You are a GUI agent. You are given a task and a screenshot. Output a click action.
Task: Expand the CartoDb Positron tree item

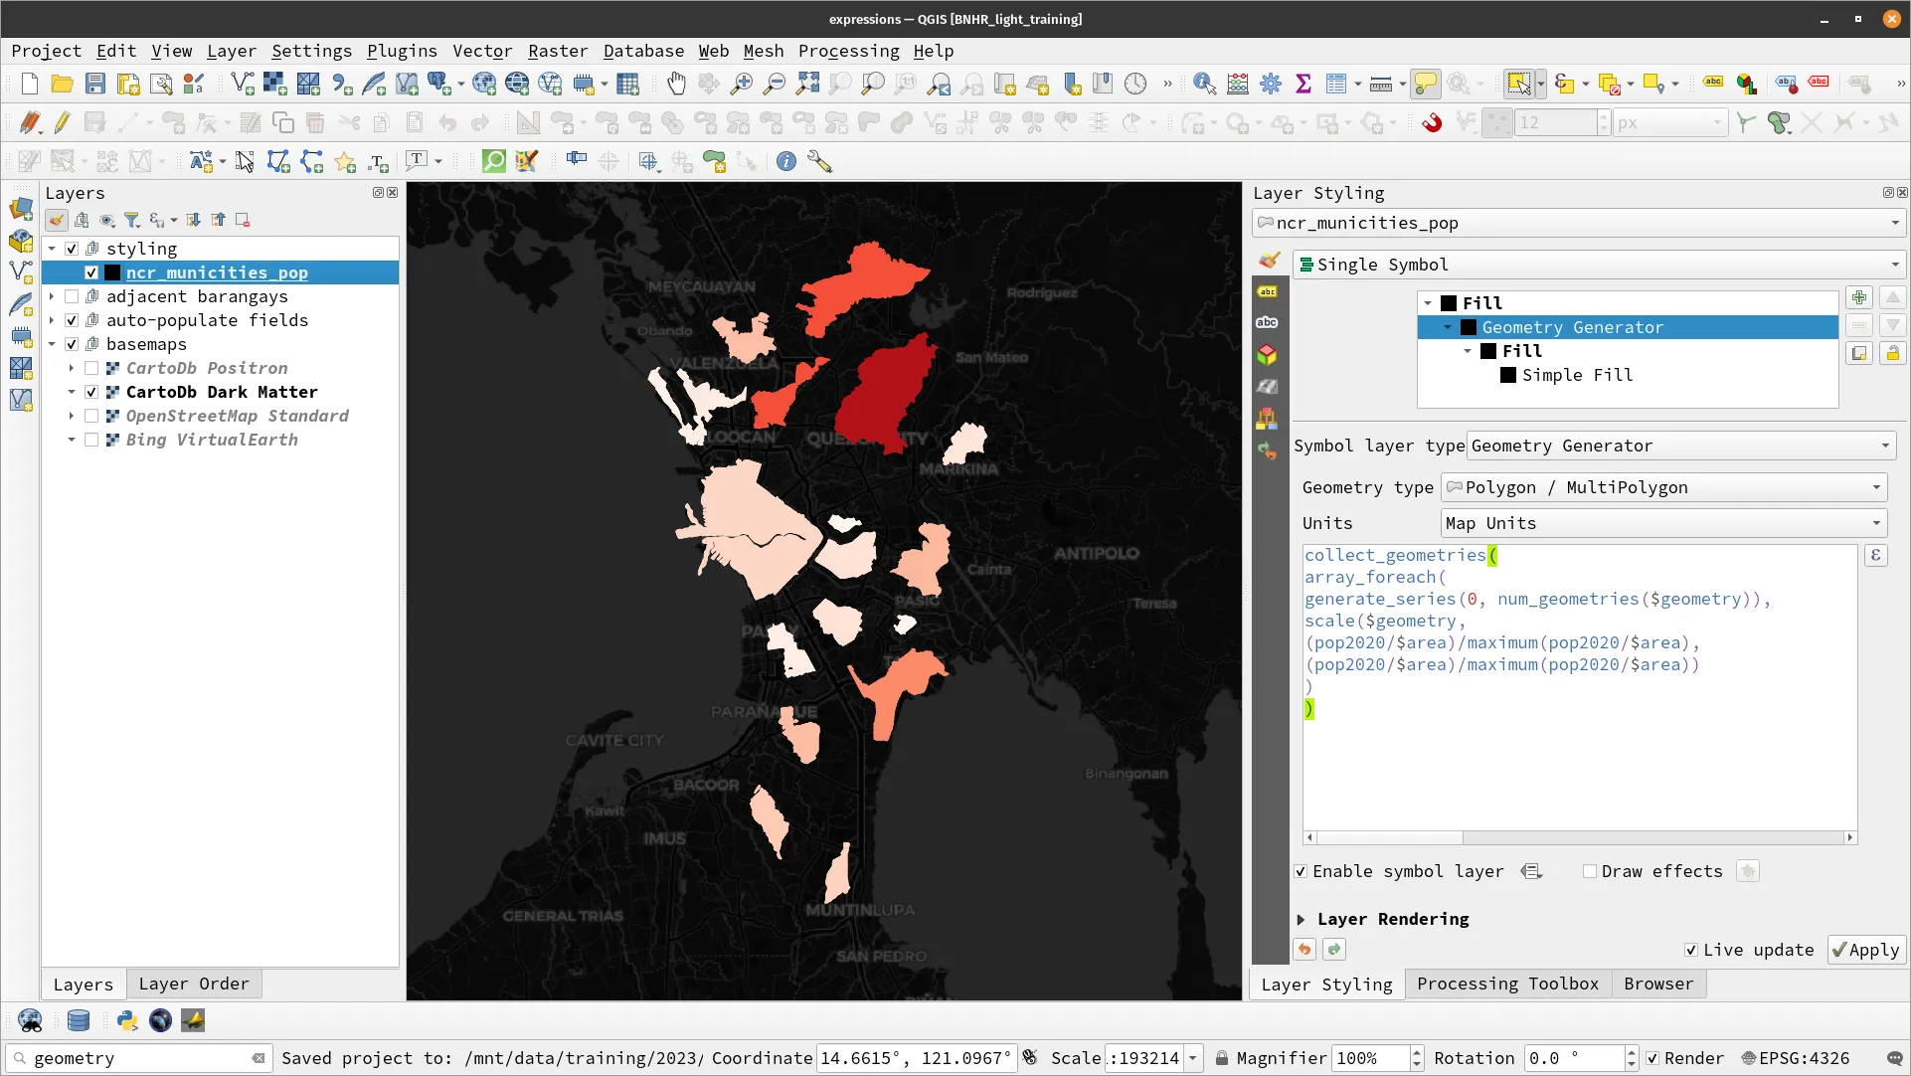[x=70, y=368]
